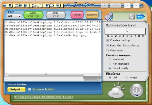Start optimization with the cloud Start button
The image size is (152, 105).
coord(116,91)
